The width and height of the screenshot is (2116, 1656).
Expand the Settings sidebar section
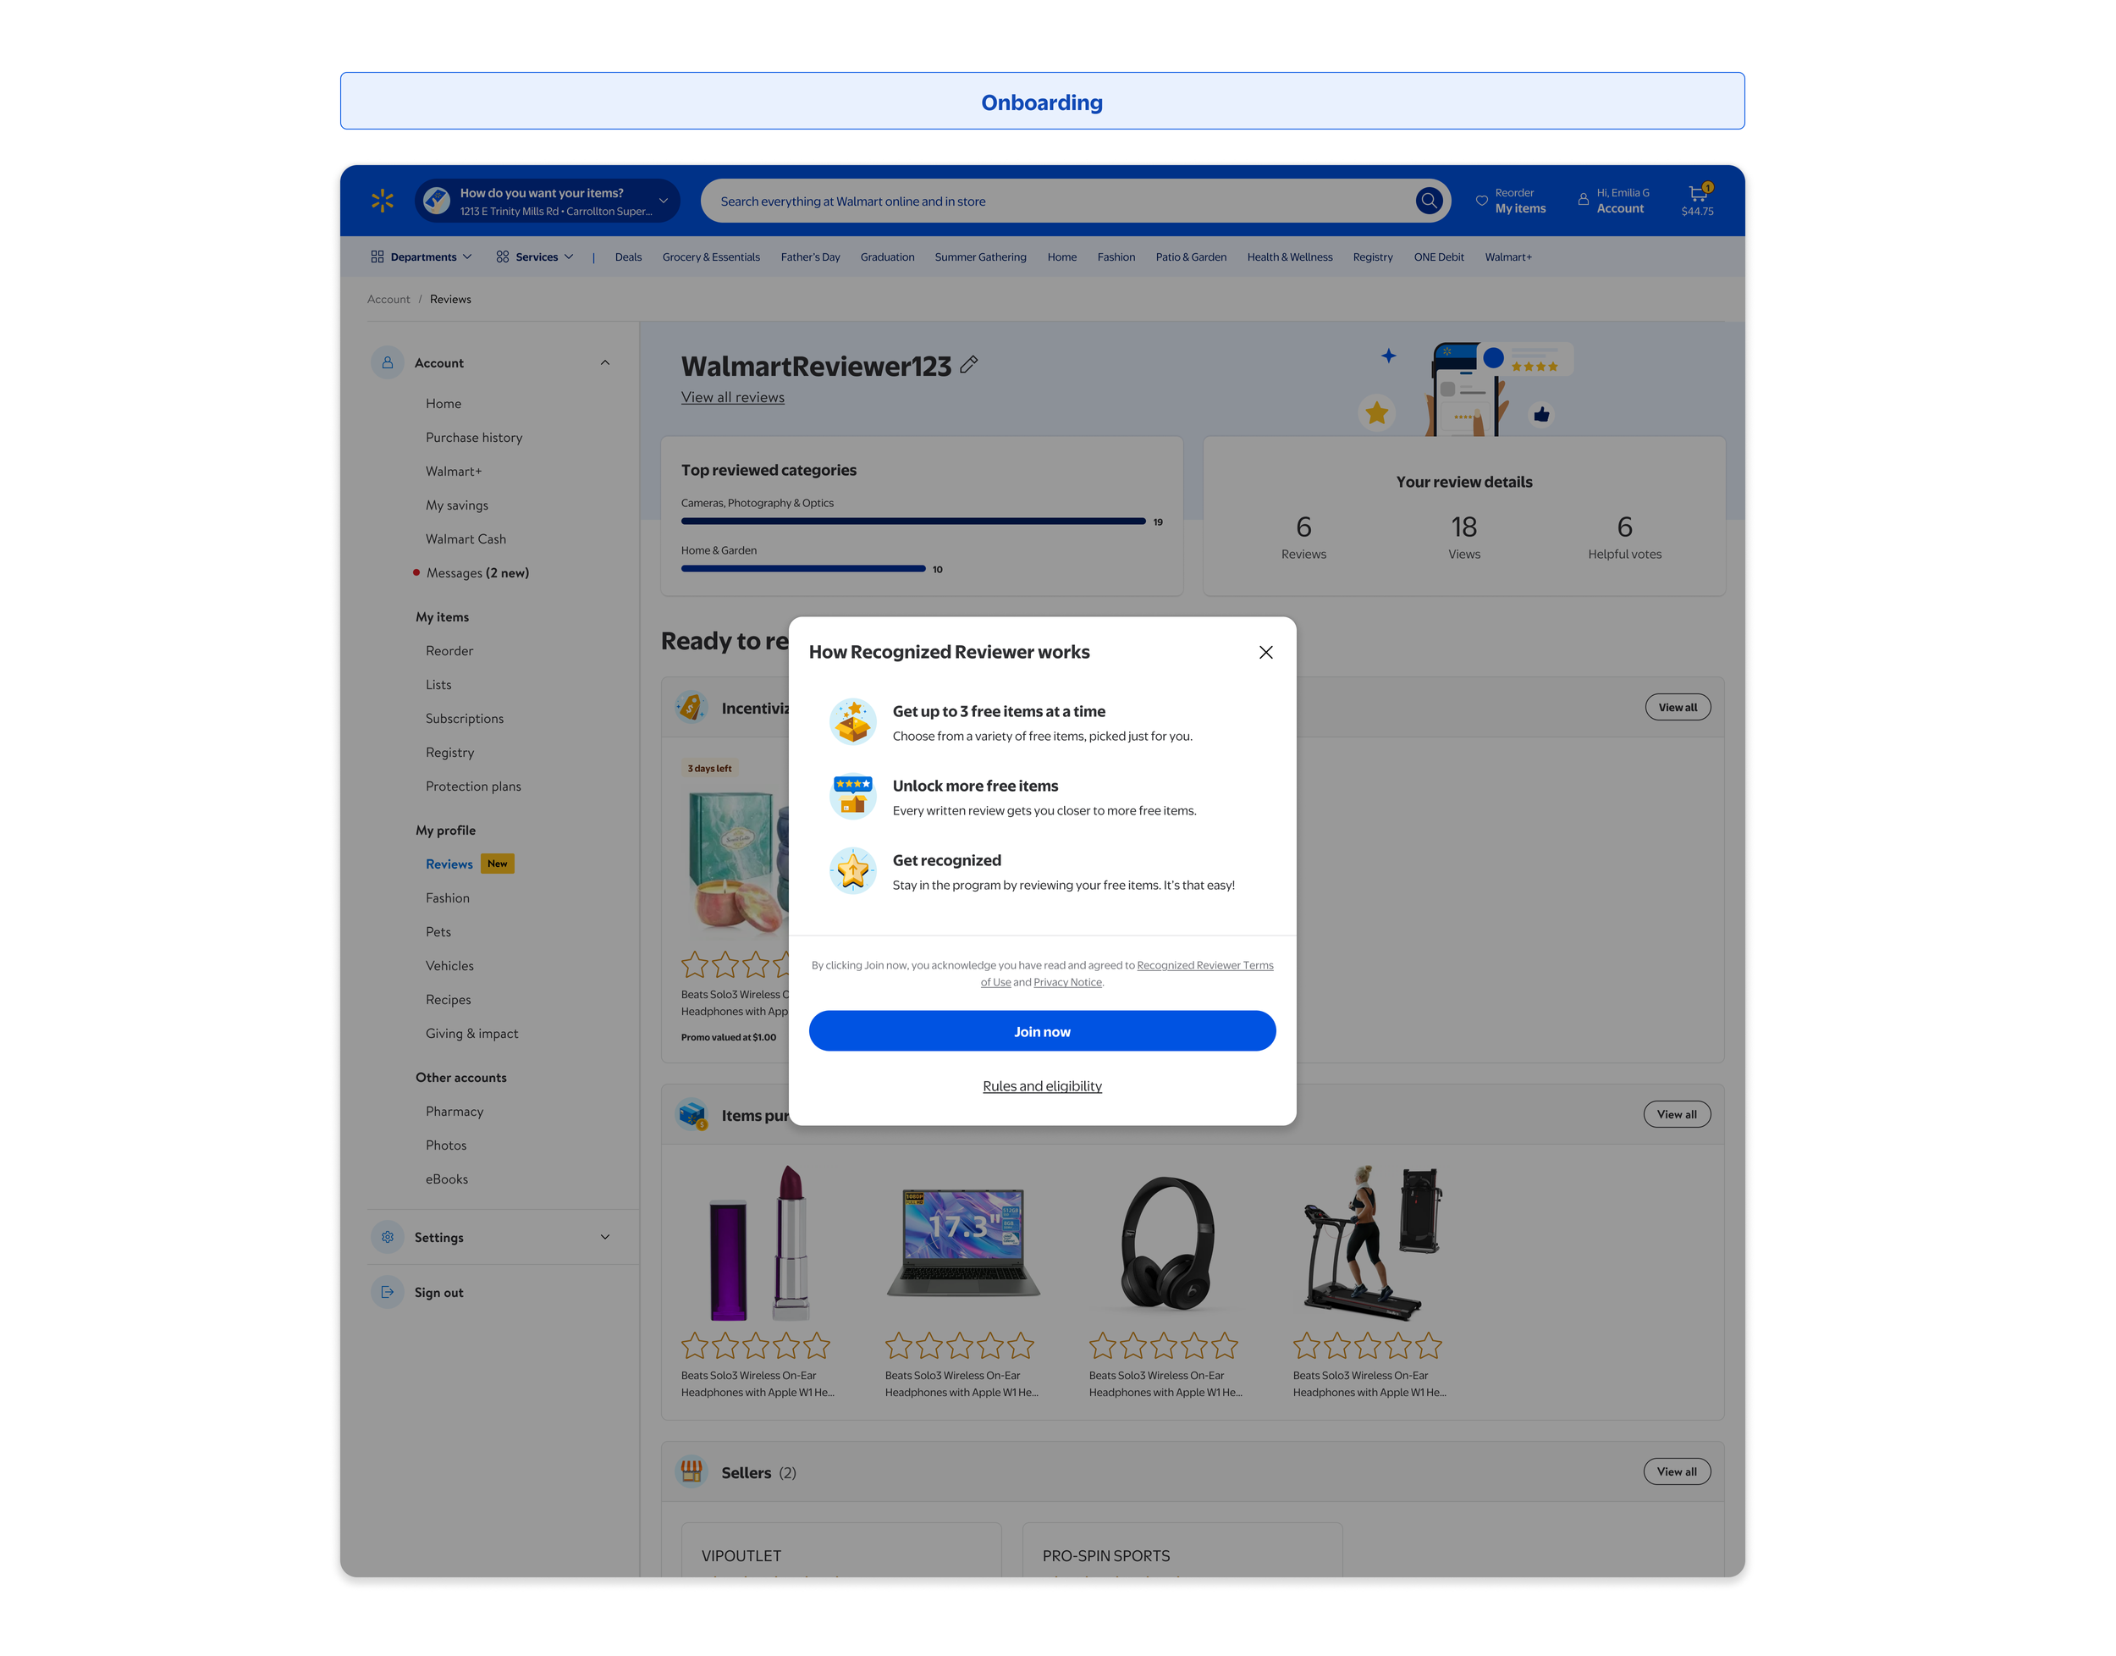coord(605,1237)
